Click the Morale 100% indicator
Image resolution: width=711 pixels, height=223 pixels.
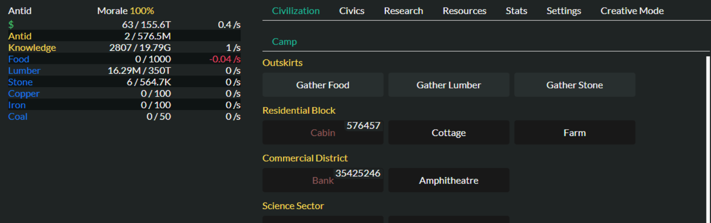click(x=125, y=11)
